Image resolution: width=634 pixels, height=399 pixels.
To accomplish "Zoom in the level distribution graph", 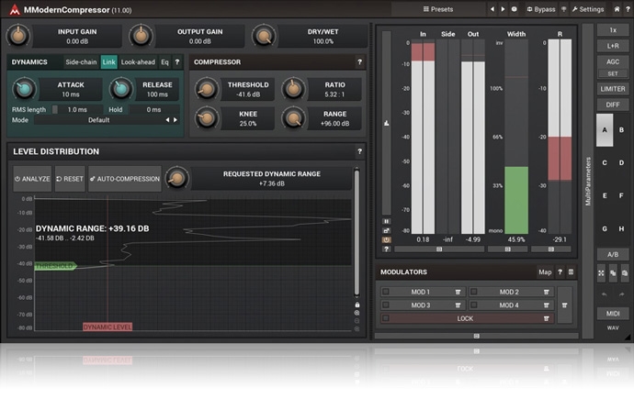I will coord(357,313).
